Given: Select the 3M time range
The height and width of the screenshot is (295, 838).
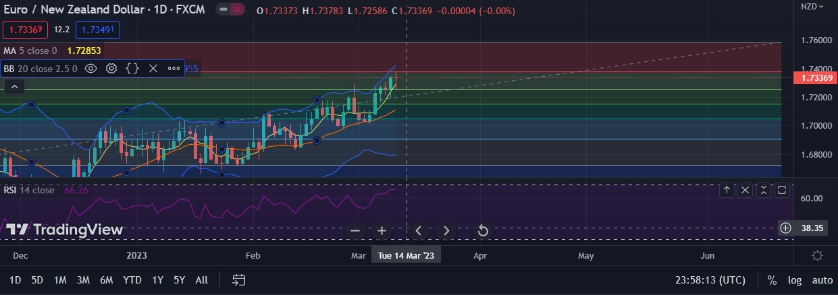Looking at the screenshot, I should pos(83,280).
